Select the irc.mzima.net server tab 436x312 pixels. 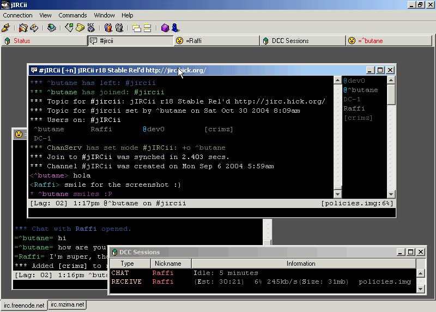point(67,304)
